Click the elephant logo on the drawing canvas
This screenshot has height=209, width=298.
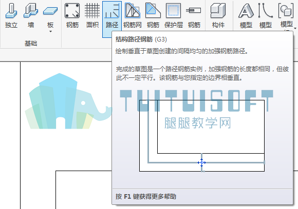(68, 101)
